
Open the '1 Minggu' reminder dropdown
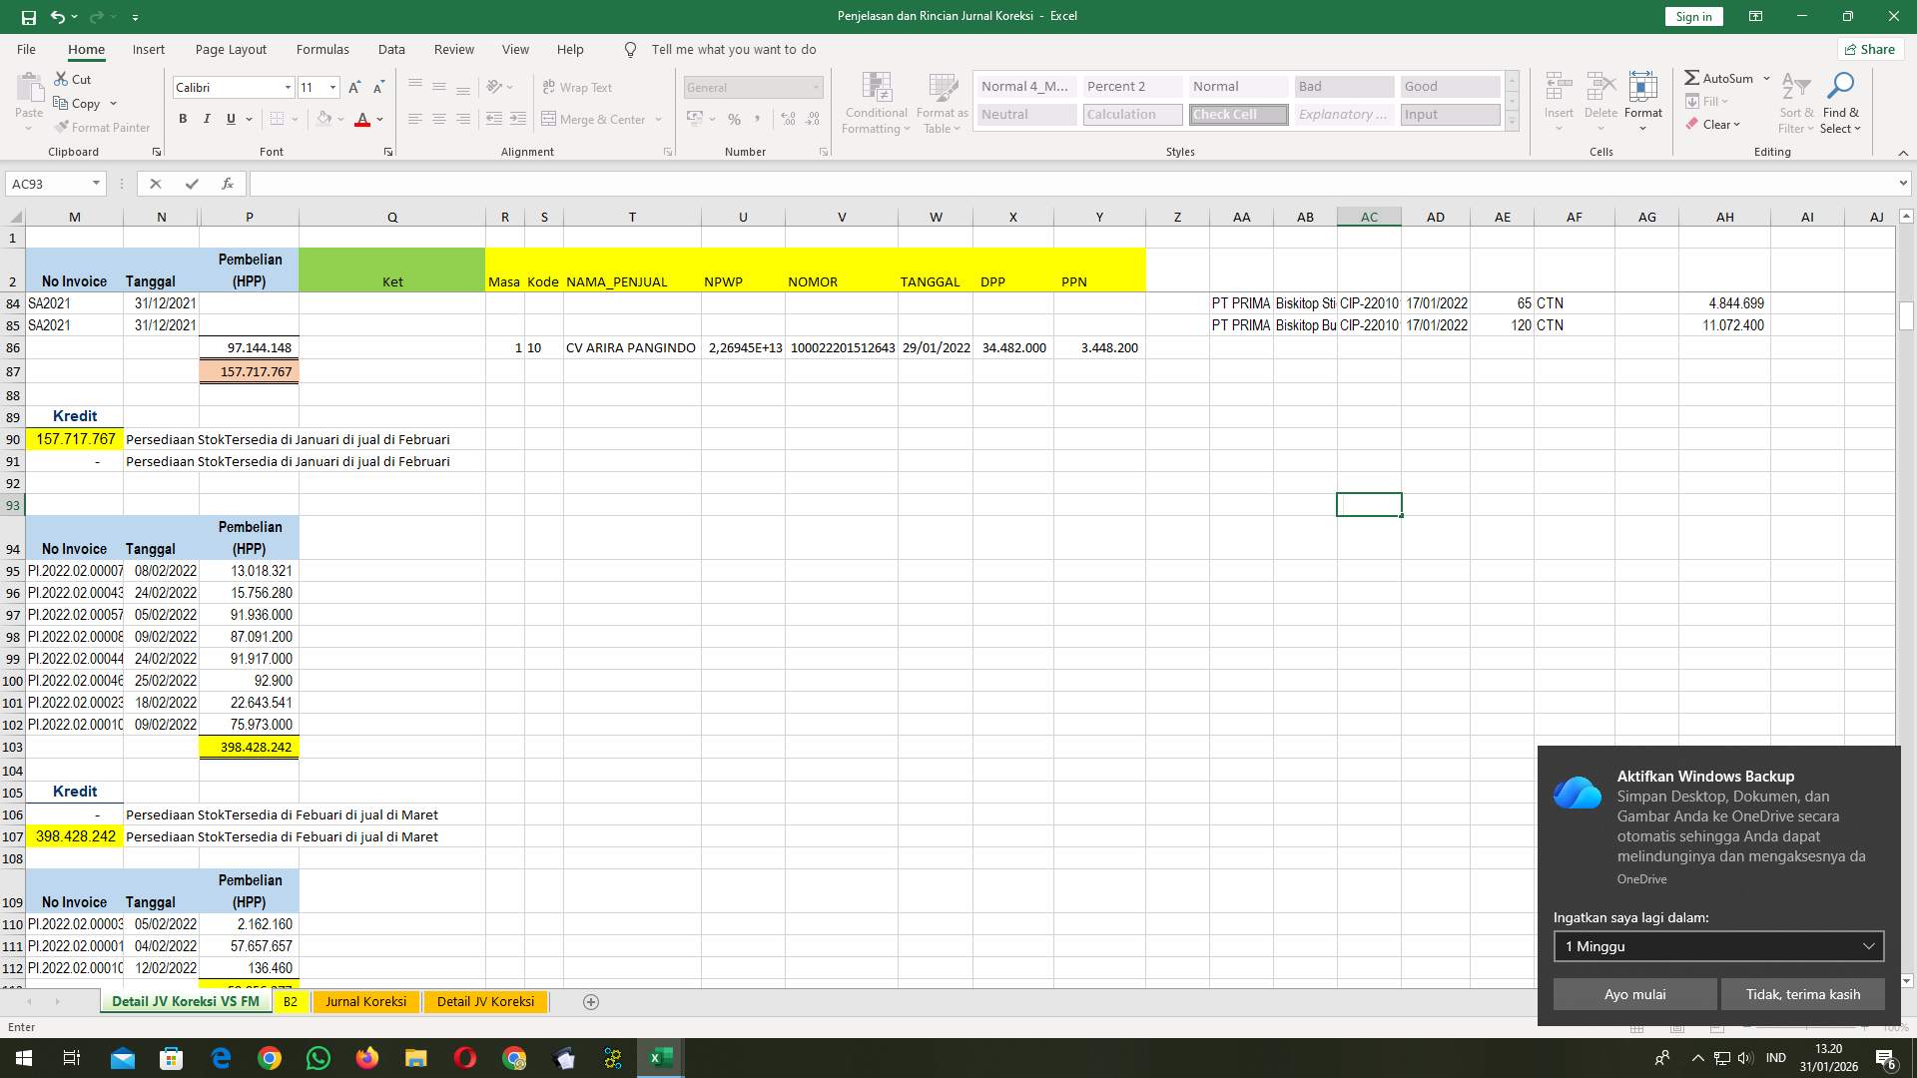(x=1717, y=946)
